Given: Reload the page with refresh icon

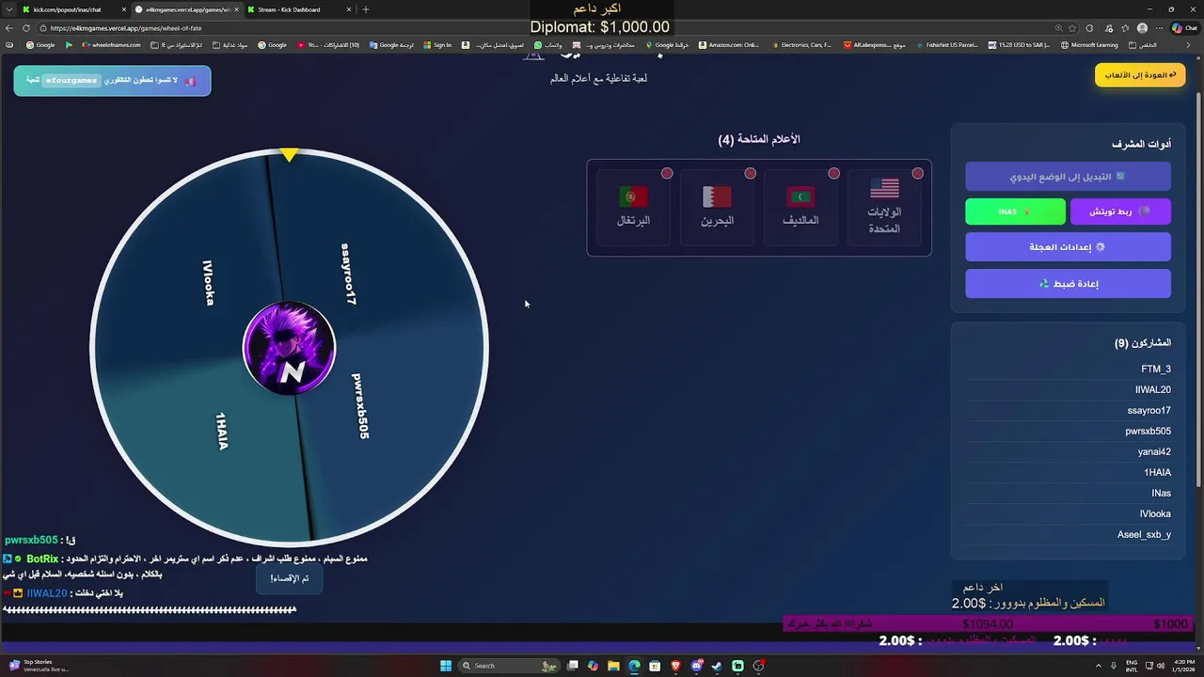Looking at the screenshot, I should pyautogui.click(x=26, y=28).
